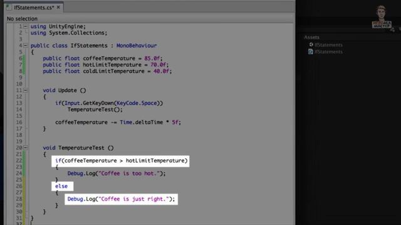The width and height of the screenshot is (401, 225).
Task: Click 'using UnityEngine;' on line 1
Action: coord(58,26)
